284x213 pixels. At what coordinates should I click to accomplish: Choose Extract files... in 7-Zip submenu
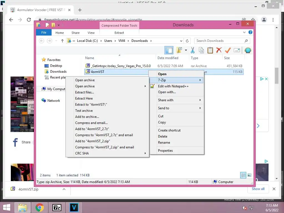coord(107,92)
